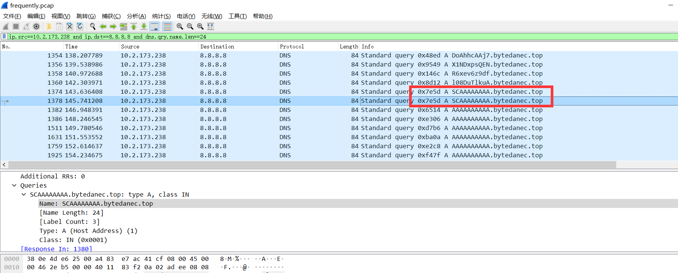The width and height of the screenshot is (678, 273).
Task: Select the [Name Length: 24] field
Action: tap(72, 213)
